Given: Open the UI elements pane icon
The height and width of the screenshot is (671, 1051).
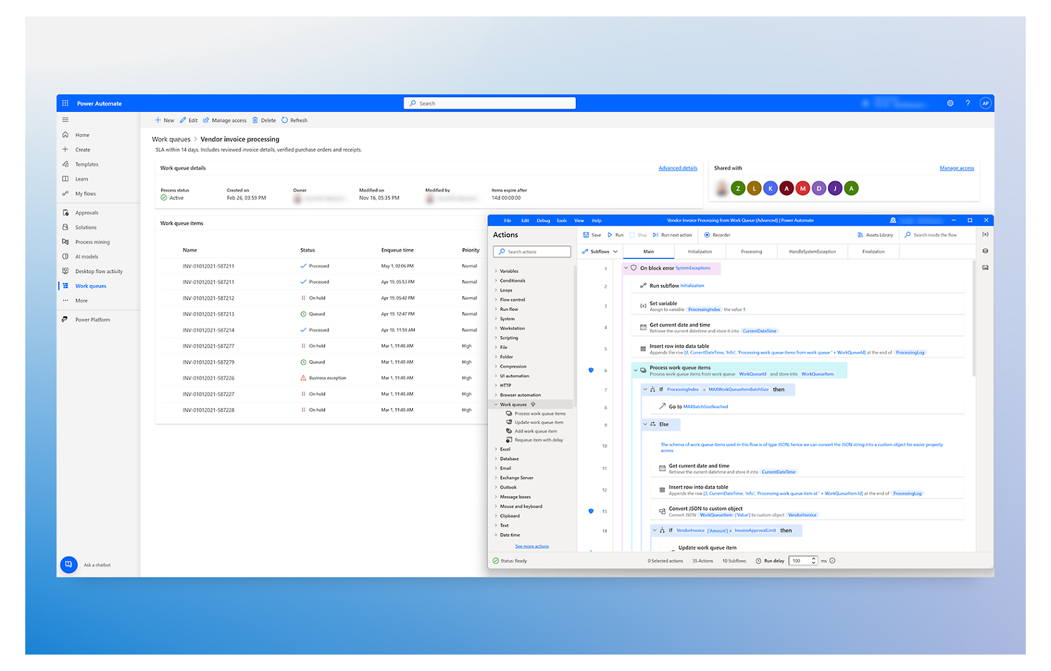Looking at the screenshot, I should click(985, 251).
